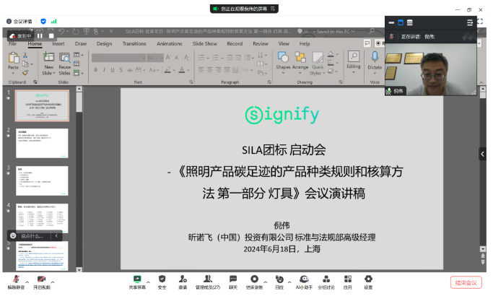Toggle Italic formatting
Screen dimensions: 493x296
pos(104,70)
